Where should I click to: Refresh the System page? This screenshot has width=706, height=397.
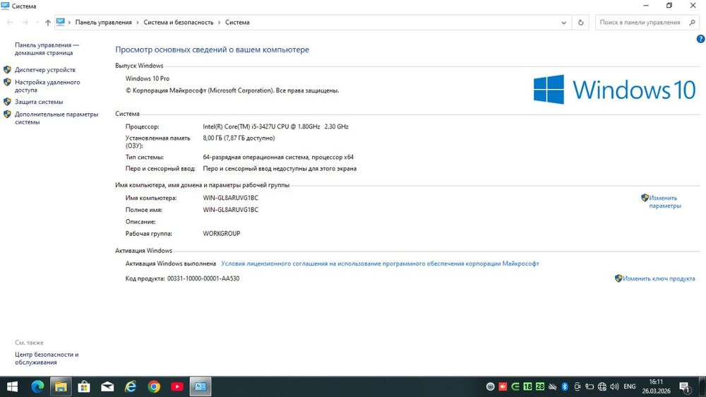click(581, 23)
